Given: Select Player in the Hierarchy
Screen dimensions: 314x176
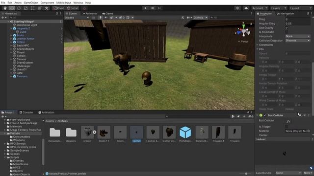Looking at the screenshot, I should click(x=21, y=52).
